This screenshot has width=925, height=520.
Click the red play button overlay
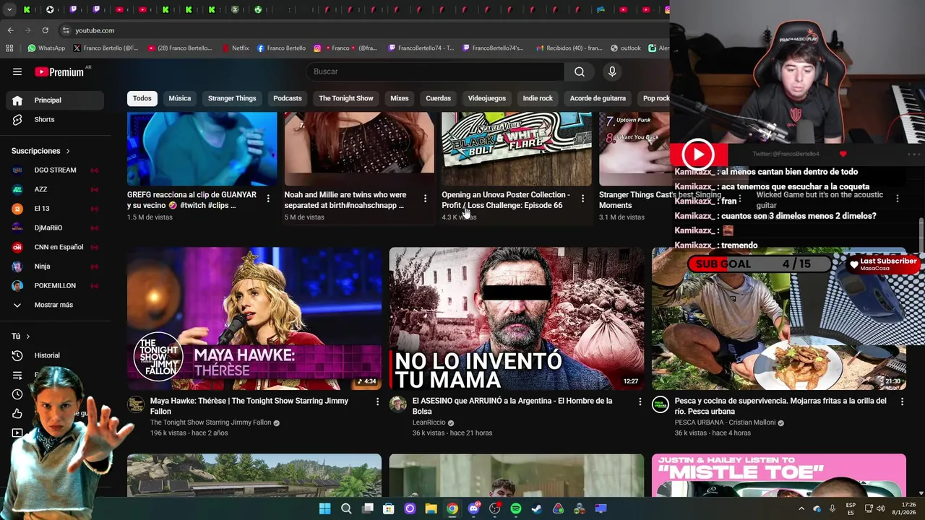(x=698, y=155)
